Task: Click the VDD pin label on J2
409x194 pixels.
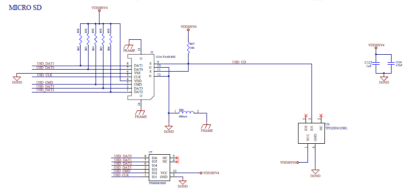Action: pos(138,81)
